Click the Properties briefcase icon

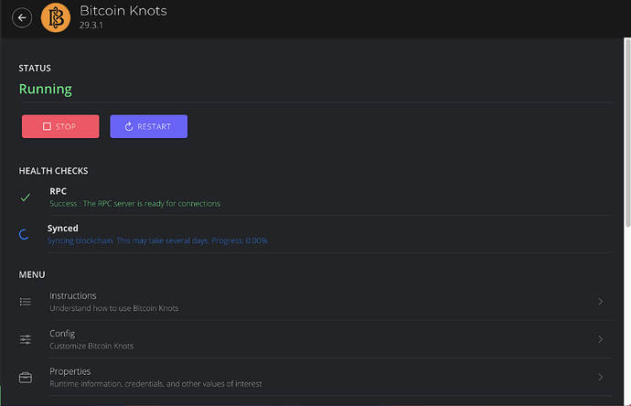tap(26, 378)
